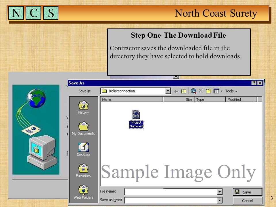Open Web Folders in places bar
276x207 pixels.
tap(83, 192)
